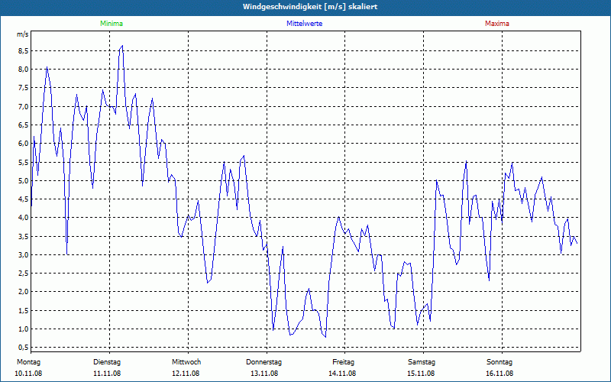Click the highest wind peak on Dienstag

click(122, 46)
